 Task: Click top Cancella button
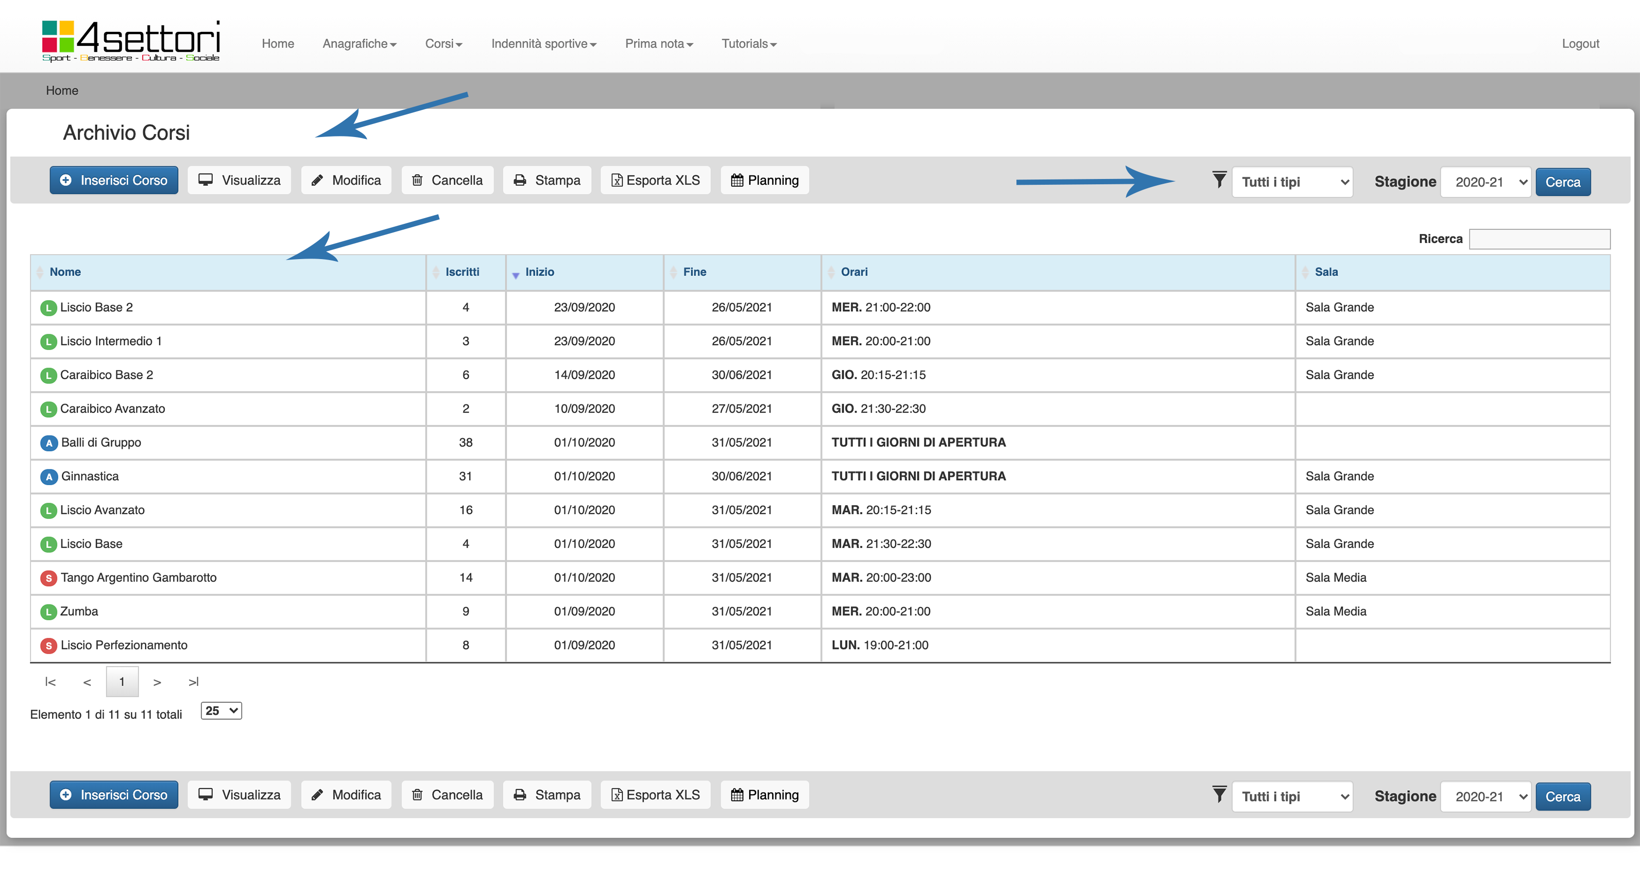447,181
